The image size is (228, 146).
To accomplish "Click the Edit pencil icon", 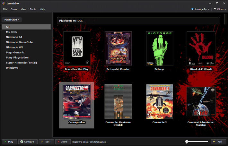I will point(42,142).
